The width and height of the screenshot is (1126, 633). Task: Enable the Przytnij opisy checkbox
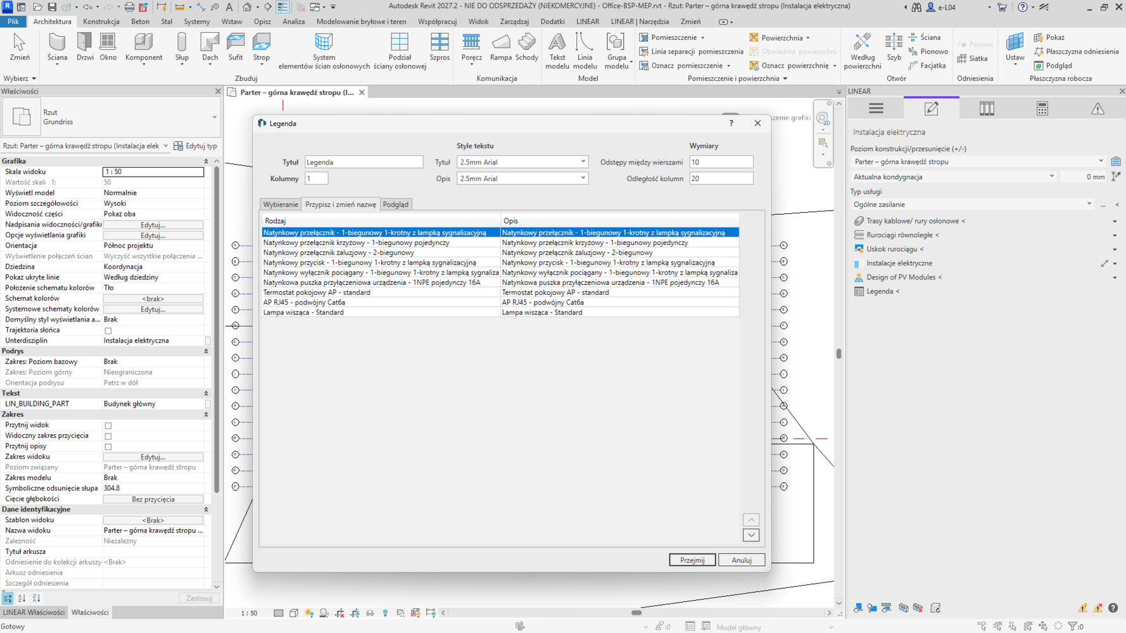[108, 447]
